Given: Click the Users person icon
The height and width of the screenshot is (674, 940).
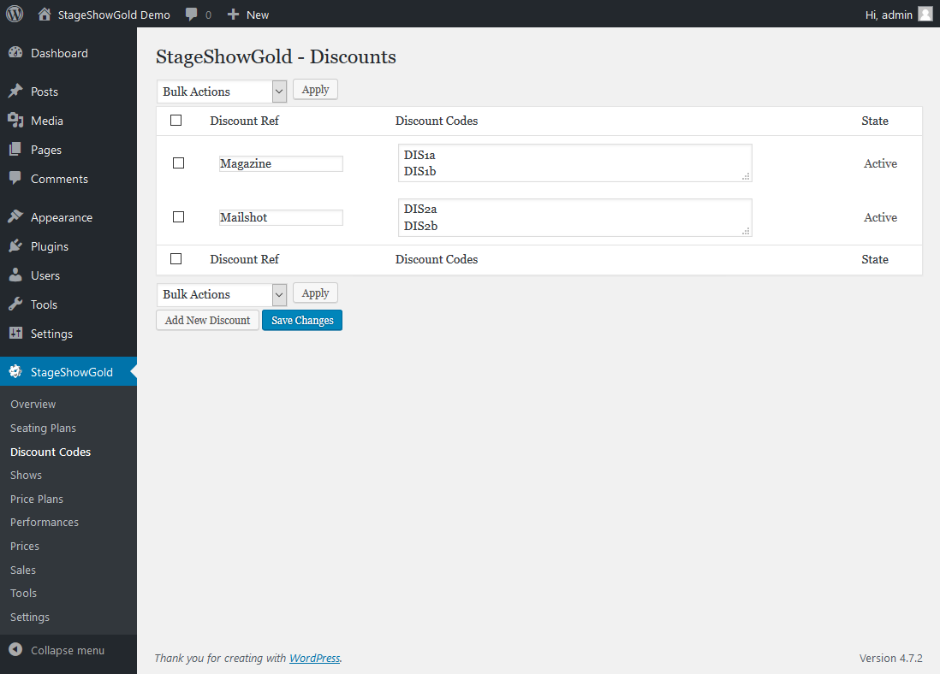Looking at the screenshot, I should tap(15, 275).
